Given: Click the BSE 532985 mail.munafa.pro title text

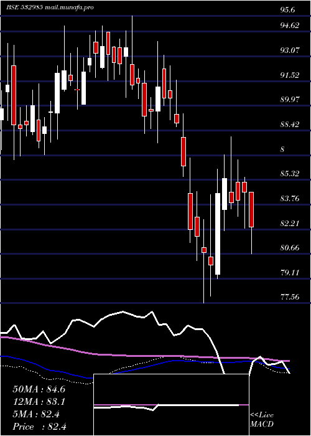Looking at the screenshot, I should 50,7.
